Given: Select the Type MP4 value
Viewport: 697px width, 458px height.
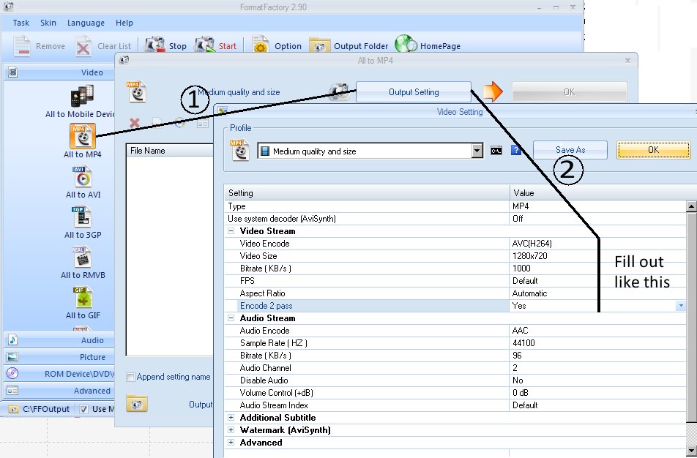Looking at the screenshot, I should click(x=520, y=206).
